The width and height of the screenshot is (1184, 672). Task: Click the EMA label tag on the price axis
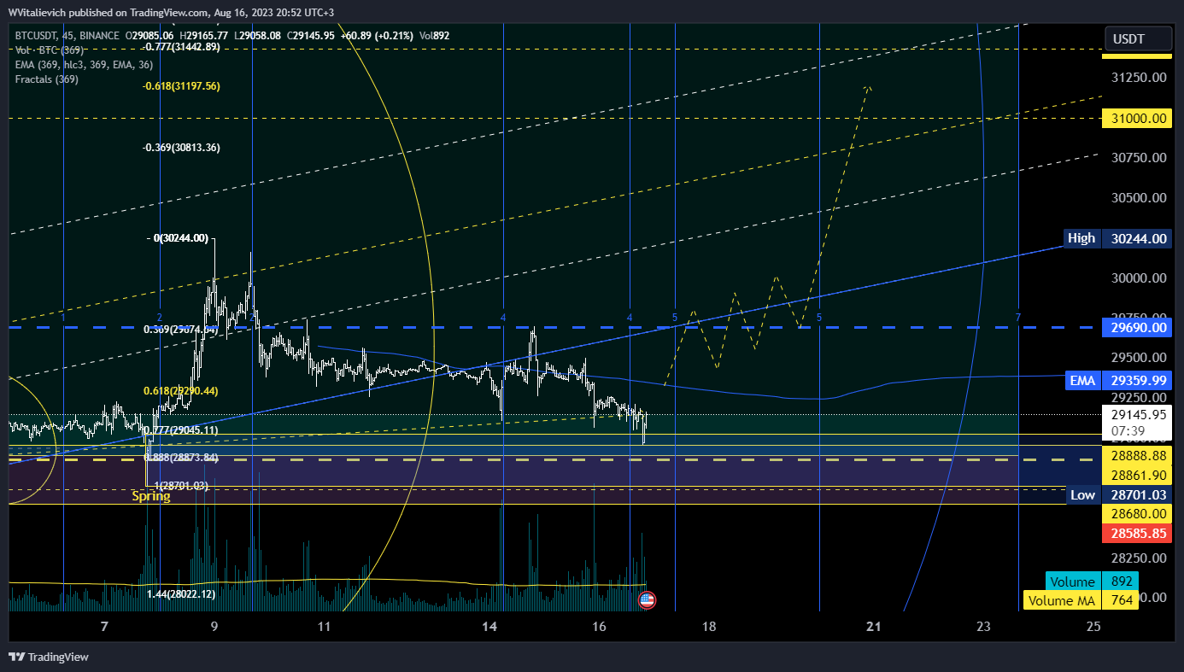[x=1081, y=381]
